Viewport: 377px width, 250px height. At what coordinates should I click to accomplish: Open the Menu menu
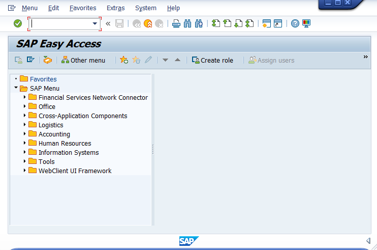point(29,8)
